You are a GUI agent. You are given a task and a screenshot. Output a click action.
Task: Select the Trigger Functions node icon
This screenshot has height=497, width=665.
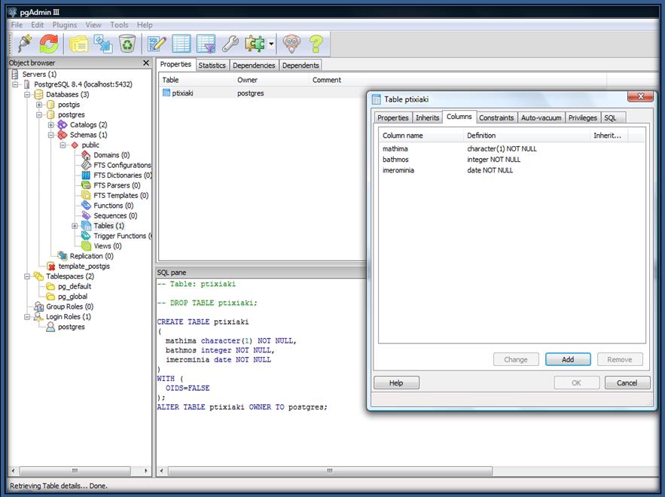pyautogui.click(x=86, y=236)
